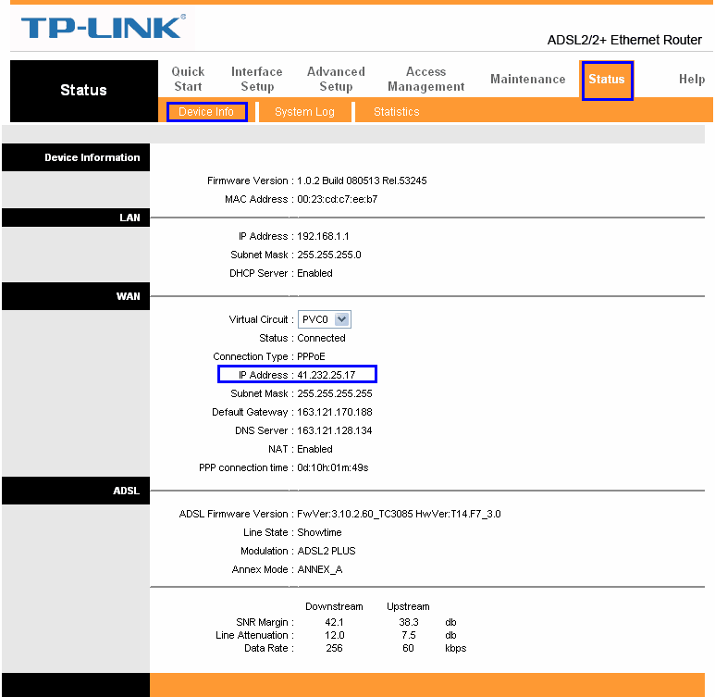
Task: Click DHCP Server Enabled value
Action: coord(314,273)
